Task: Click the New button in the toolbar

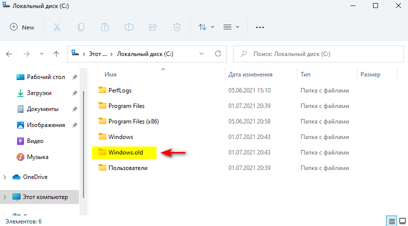Action: pyautogui.click(x=22, y=27)
